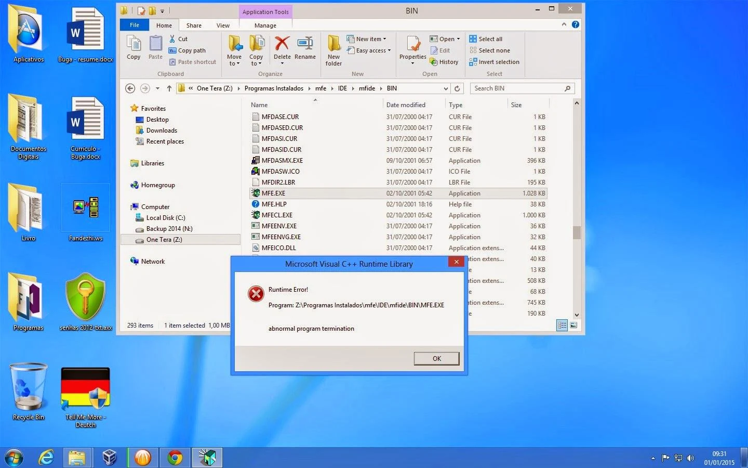This screenshot has width=748, height=468.
Task: Expand the address bar history dropdown
Action: coord(446,88)
